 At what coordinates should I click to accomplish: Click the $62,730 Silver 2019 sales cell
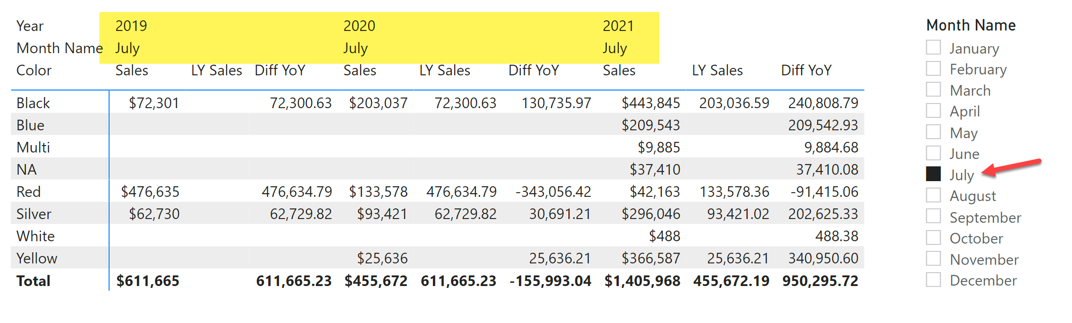tap(154, 214)
